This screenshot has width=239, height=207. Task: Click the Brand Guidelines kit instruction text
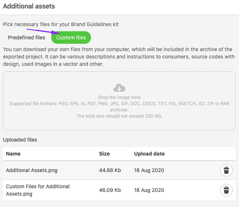click(x=61, y=24)
